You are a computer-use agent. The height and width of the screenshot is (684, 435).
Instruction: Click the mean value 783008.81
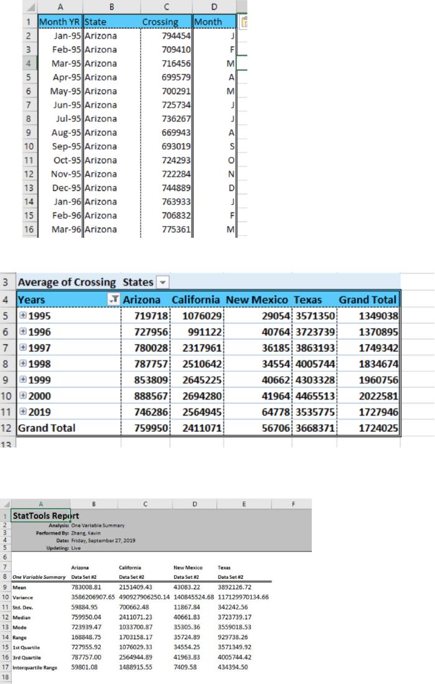click(x=86, y=587)
